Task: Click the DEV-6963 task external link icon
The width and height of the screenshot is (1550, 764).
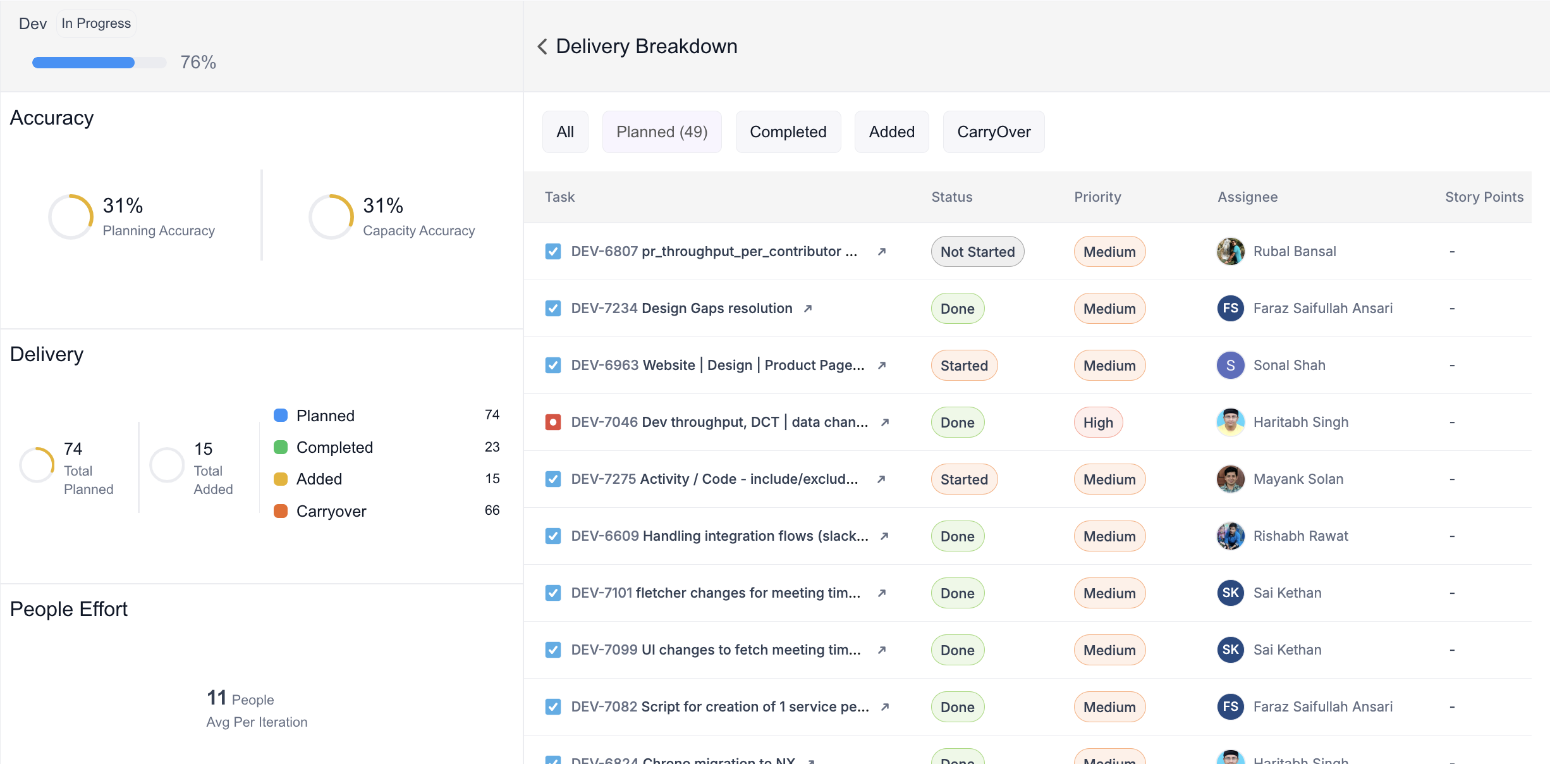Action: coord(882,366)
